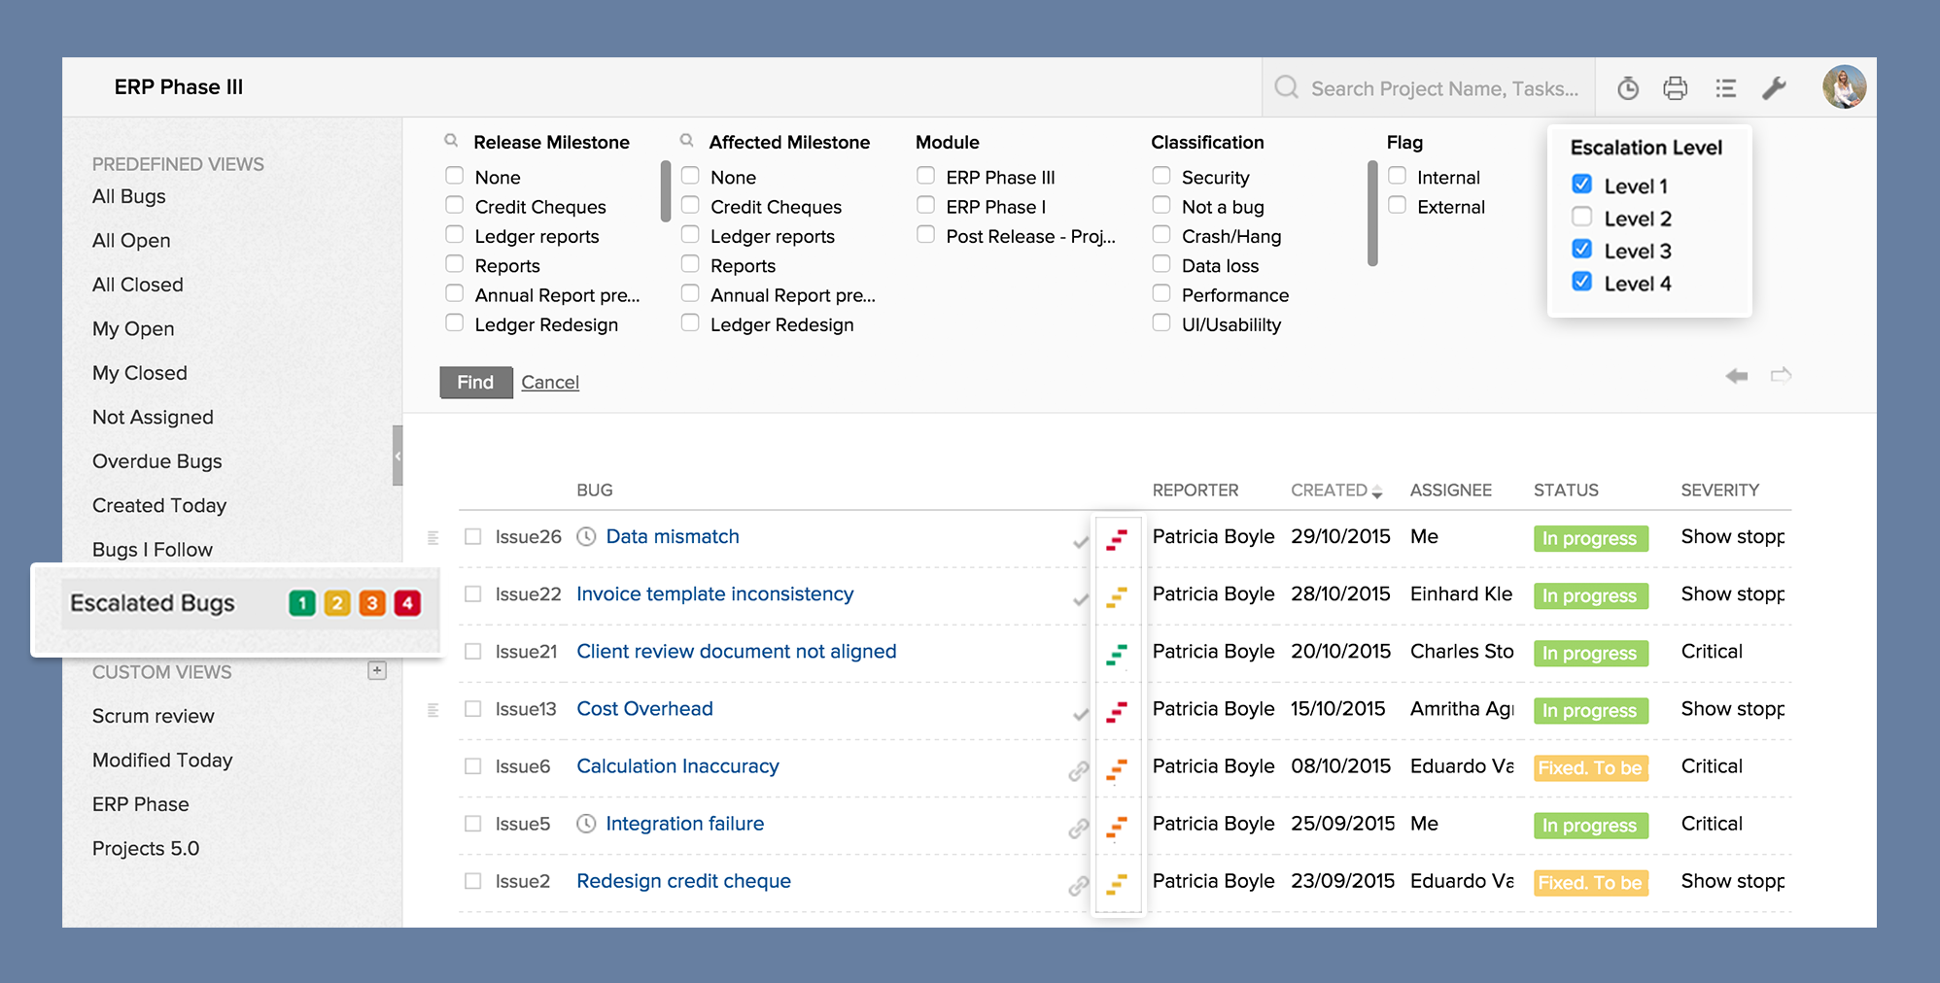1940x983 pixels.
Task: Tick the Security classification checkbox
Action: 1161,177
